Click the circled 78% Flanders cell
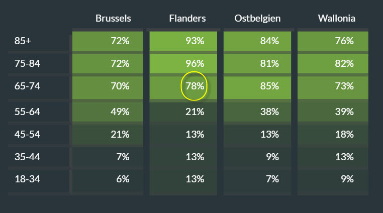383x213 pixels. pos(194,86)
